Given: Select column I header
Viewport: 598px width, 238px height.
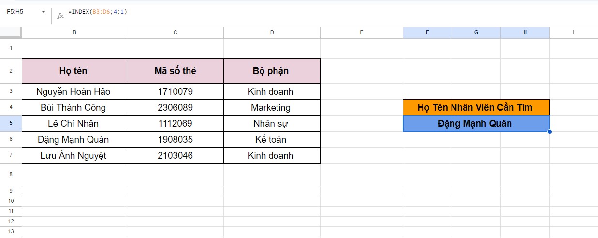Looking at the screenshot, I should [x=573, y=32].
